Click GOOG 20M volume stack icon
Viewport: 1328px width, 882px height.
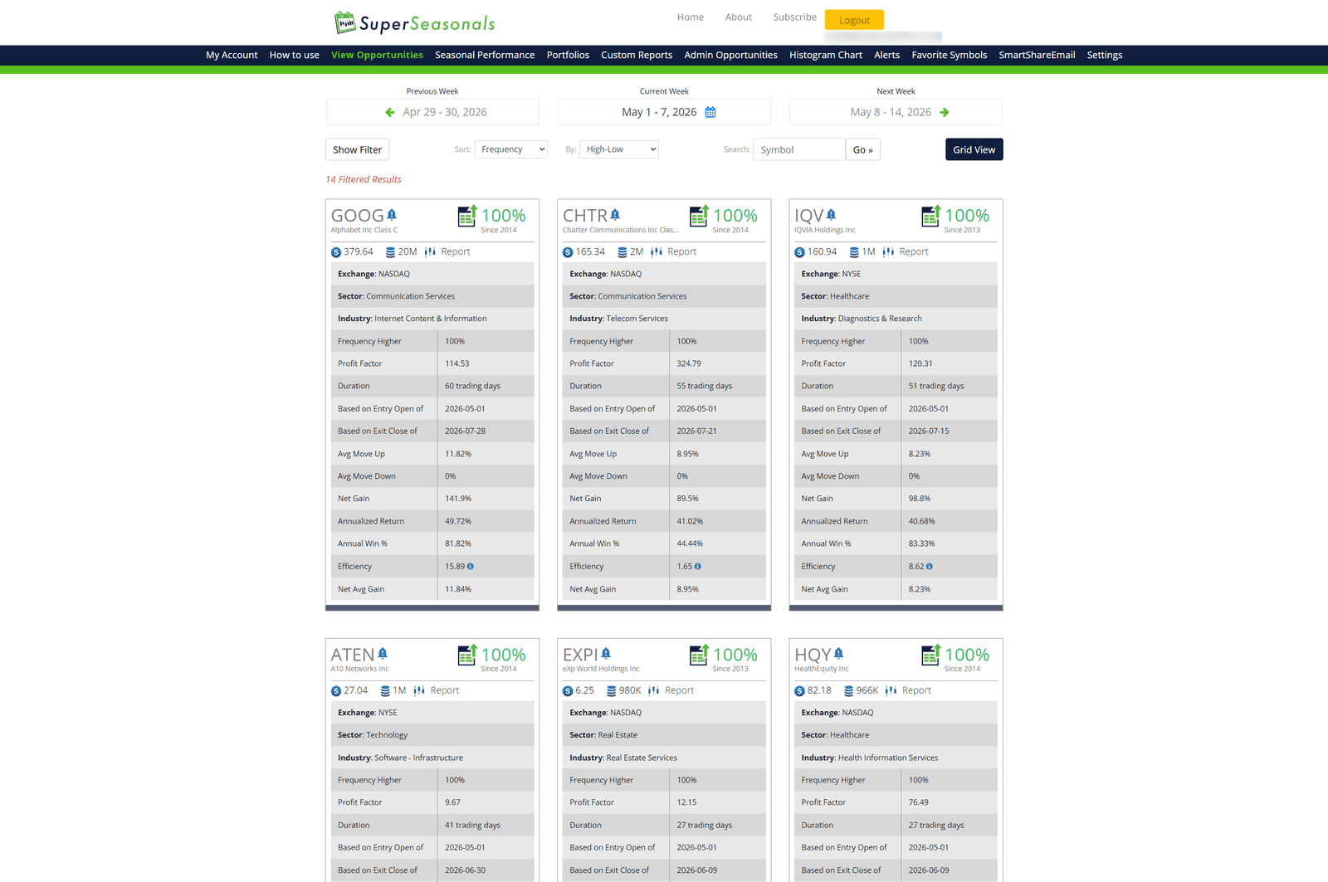coord(390,252)
